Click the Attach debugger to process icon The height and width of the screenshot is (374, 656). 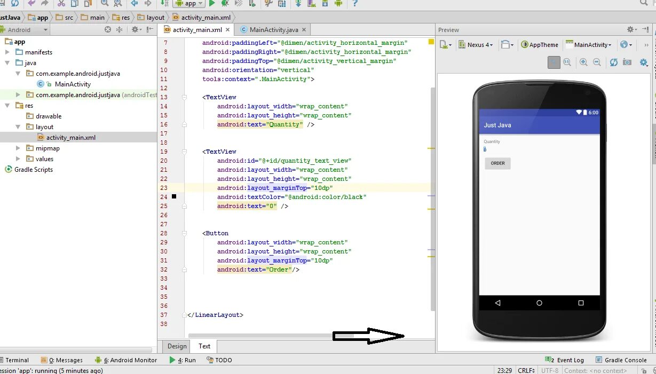pos(252,4)
